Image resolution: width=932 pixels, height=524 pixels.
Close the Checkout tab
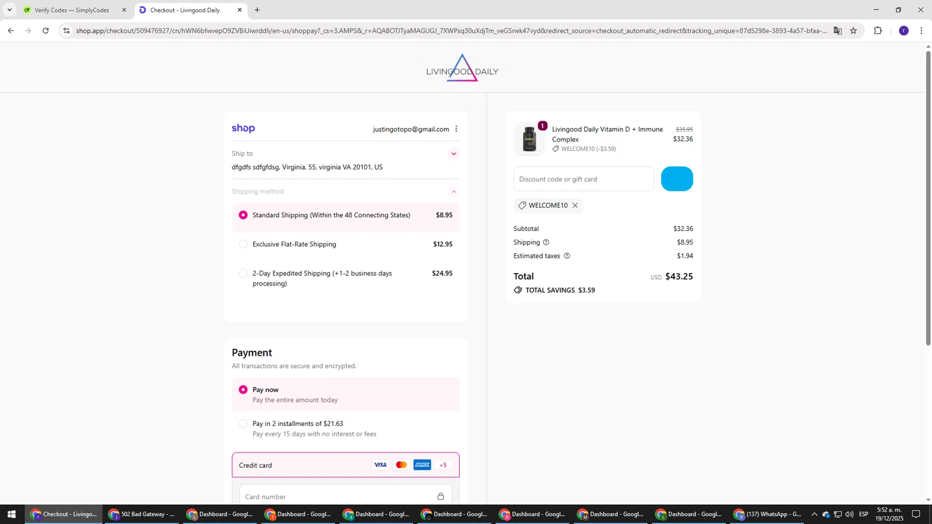click(240, 10)
